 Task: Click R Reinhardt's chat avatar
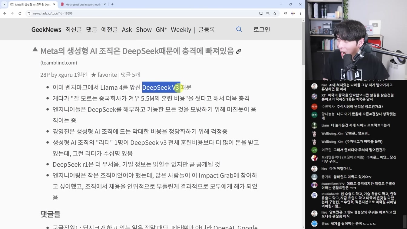click(x=314, y=195)
